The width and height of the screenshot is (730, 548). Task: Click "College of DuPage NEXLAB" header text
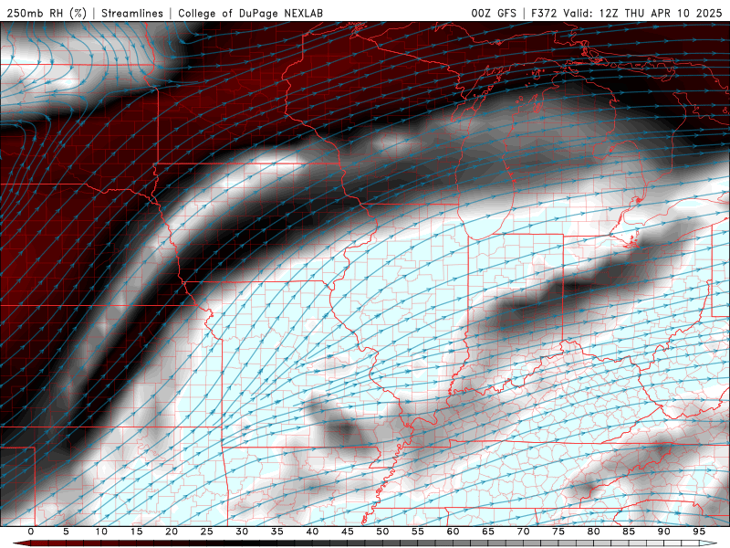pos(250,13)
